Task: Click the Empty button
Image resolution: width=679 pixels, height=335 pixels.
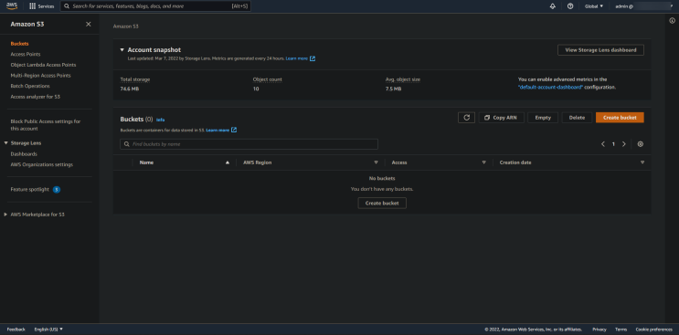Action: [x=543, y=118]
